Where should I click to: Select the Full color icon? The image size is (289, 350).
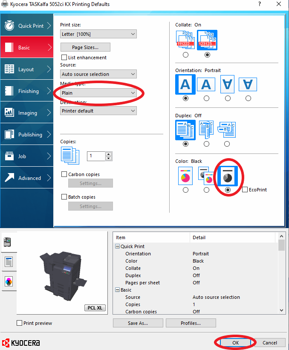[x=185, y=176]
